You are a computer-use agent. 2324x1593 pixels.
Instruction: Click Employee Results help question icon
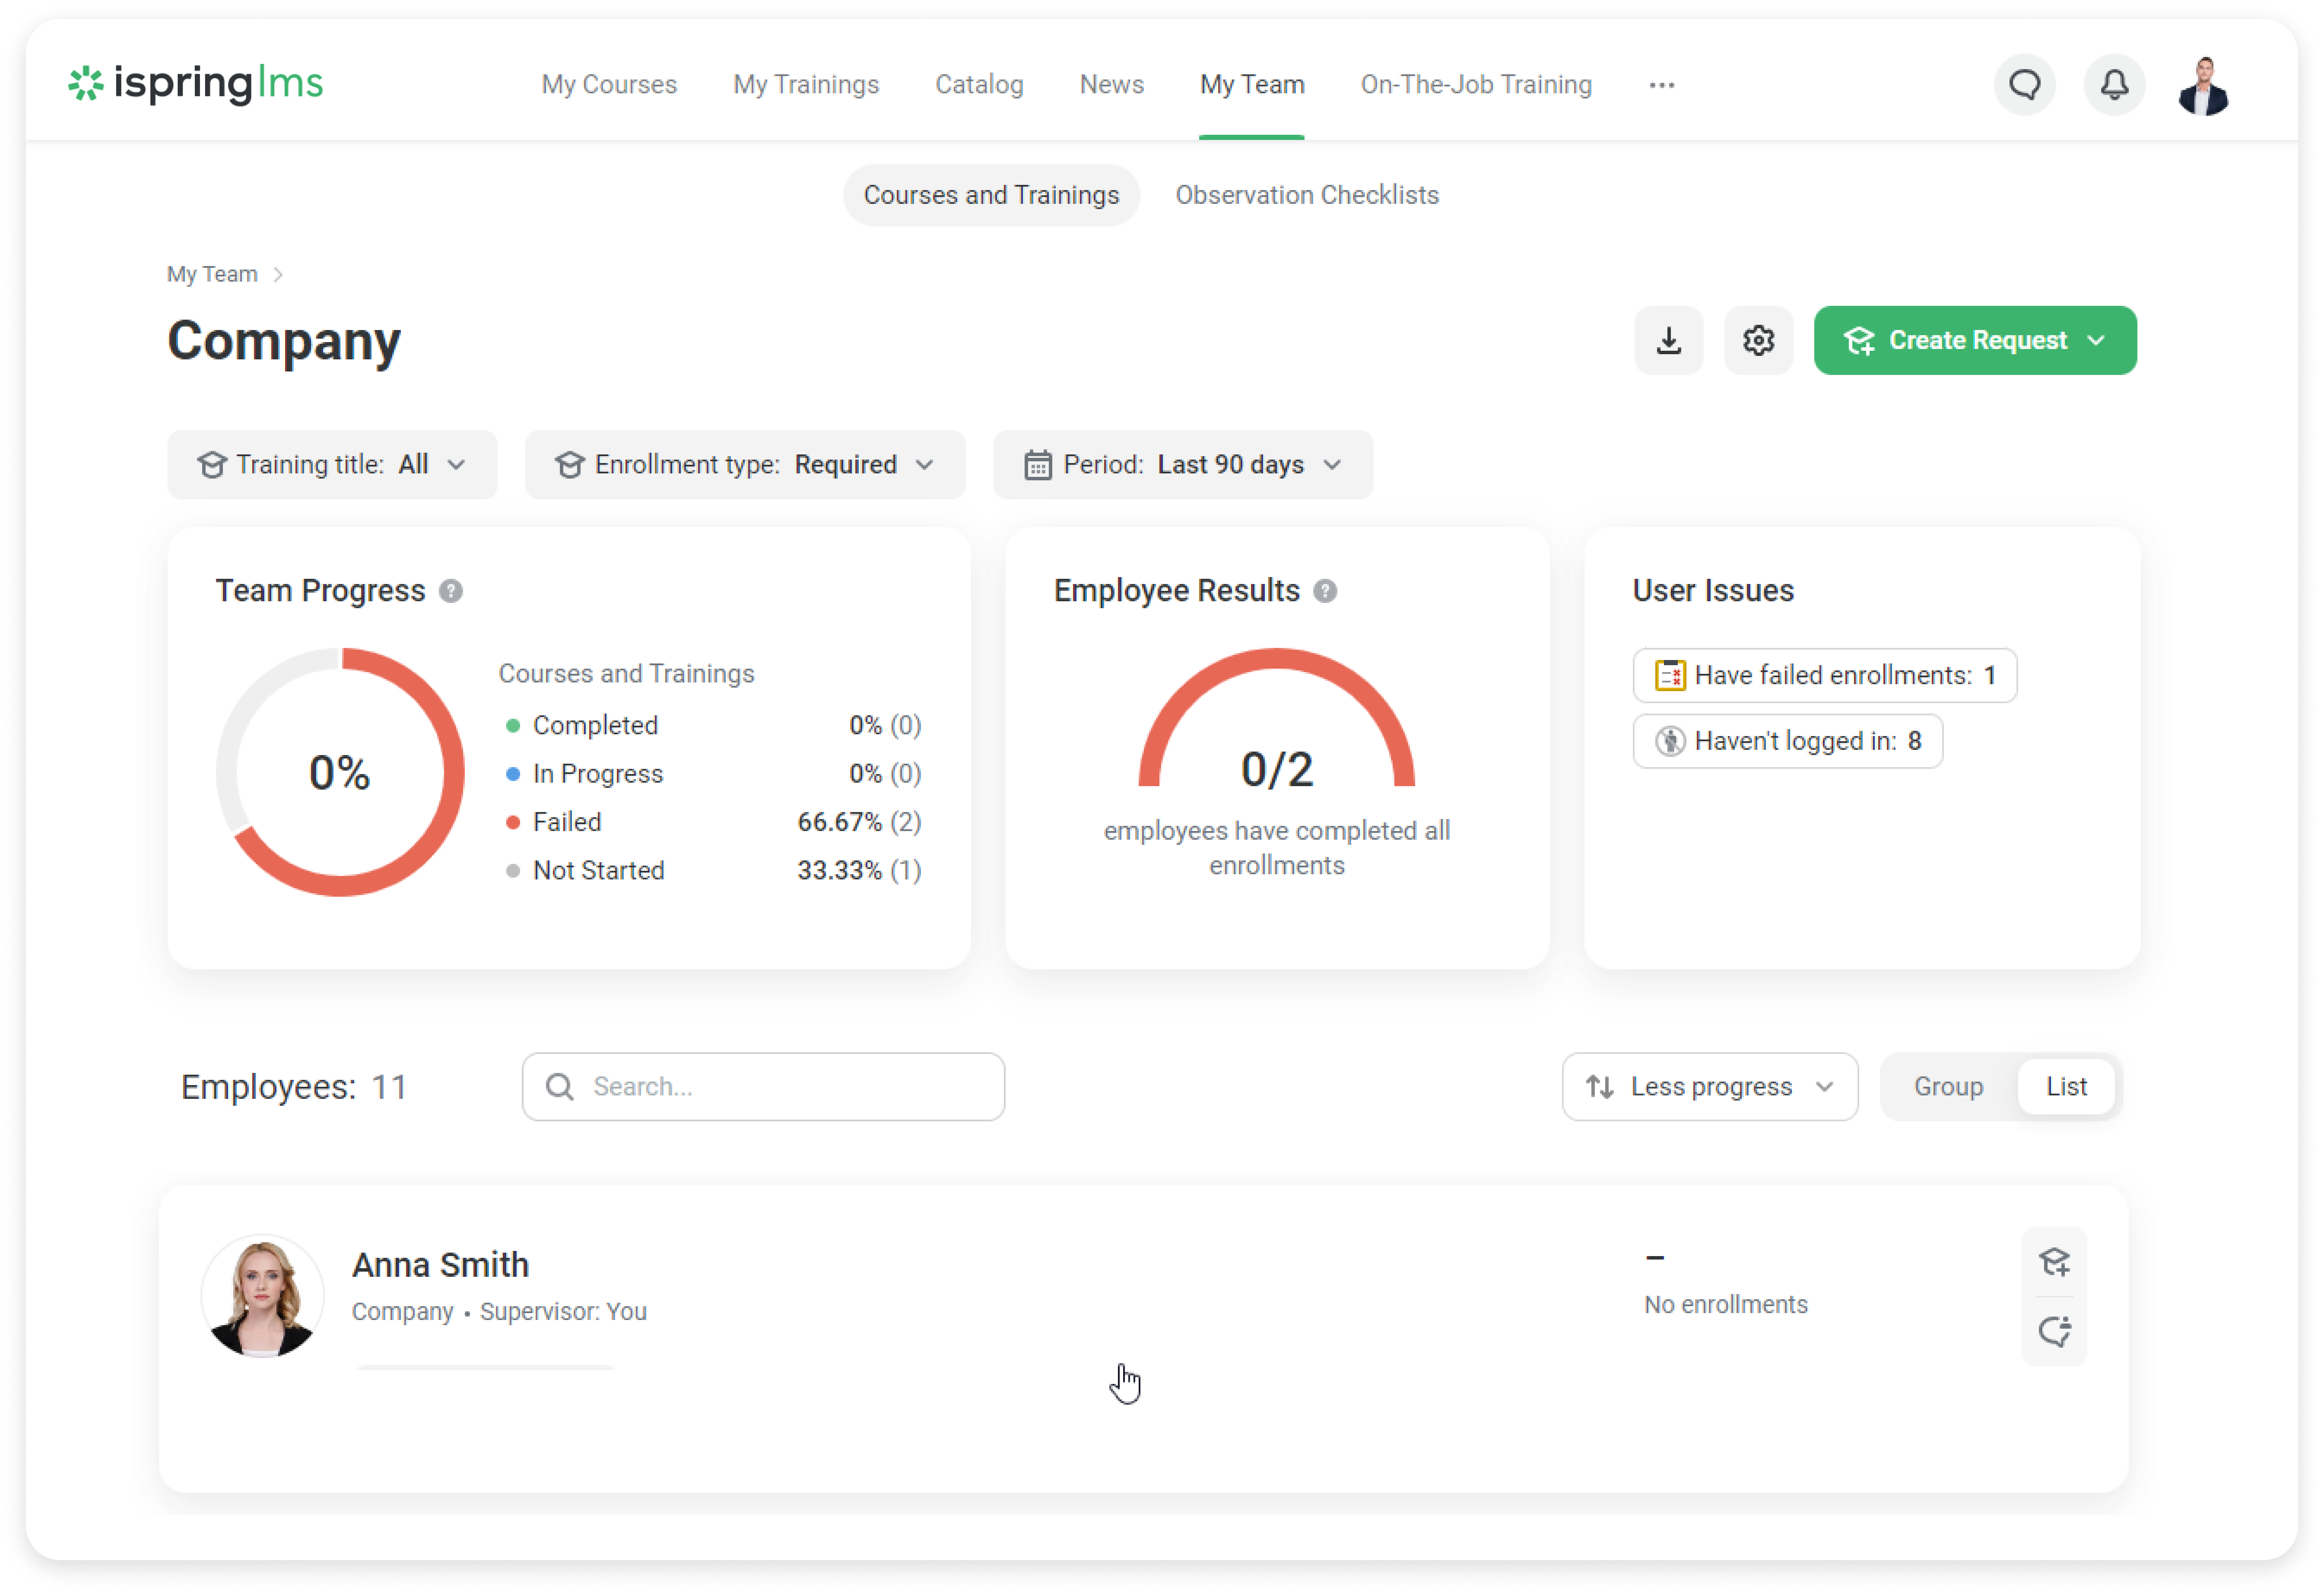click(1325, 591)
